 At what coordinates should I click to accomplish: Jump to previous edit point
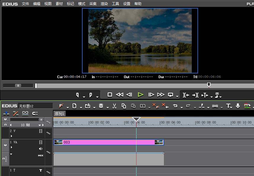click(186, 95)
